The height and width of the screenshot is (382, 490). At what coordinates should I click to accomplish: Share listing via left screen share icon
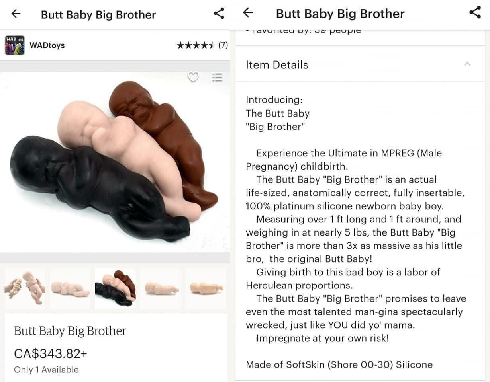point(219,13)
